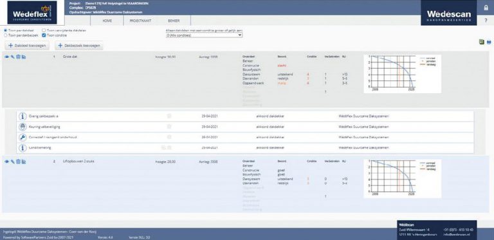Open help with the question mark icon

click(x=486, y=21)
